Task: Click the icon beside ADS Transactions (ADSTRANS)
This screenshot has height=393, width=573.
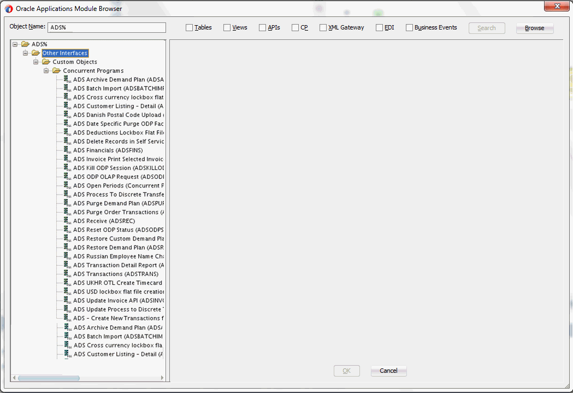Action: 68,274
